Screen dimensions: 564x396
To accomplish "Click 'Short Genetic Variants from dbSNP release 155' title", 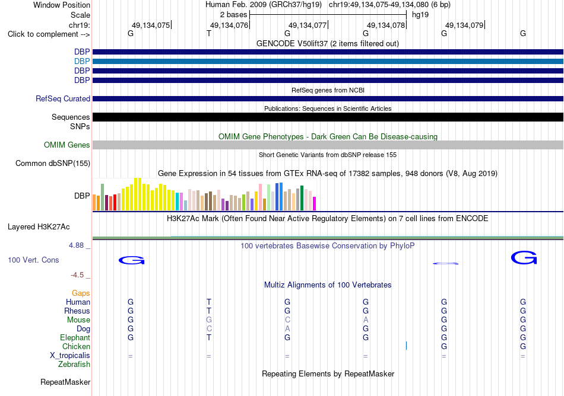I will (328, 155).
